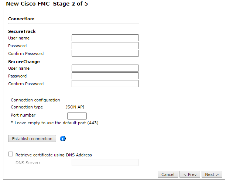Enable Retrieve certificate using DNS Address checkbox
The width and height of the screenshot is (226, 180).
pyautogui.click(x=11, y=155)
